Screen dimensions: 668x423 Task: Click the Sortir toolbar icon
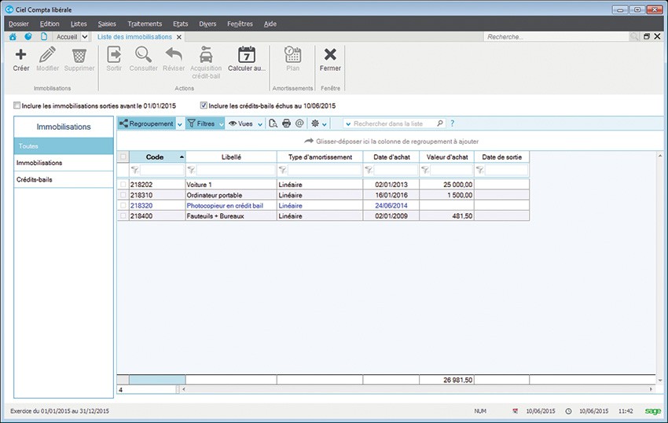(x=114, y=54)
